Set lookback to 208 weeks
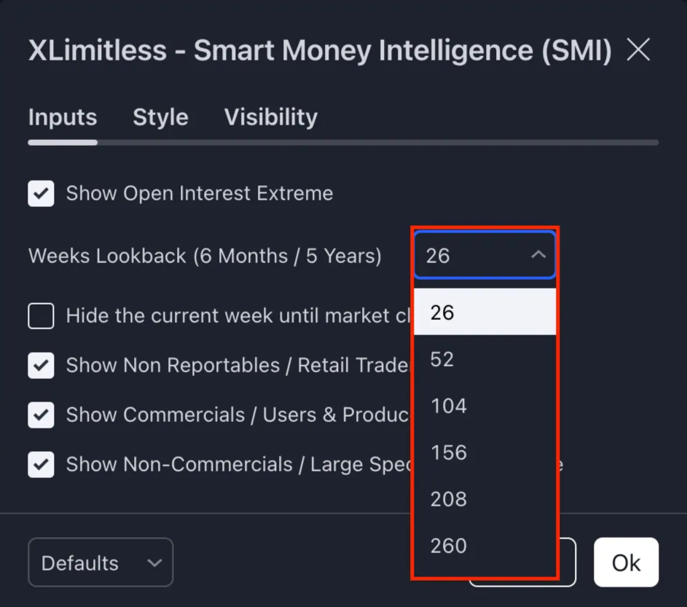 click(484, 499)
